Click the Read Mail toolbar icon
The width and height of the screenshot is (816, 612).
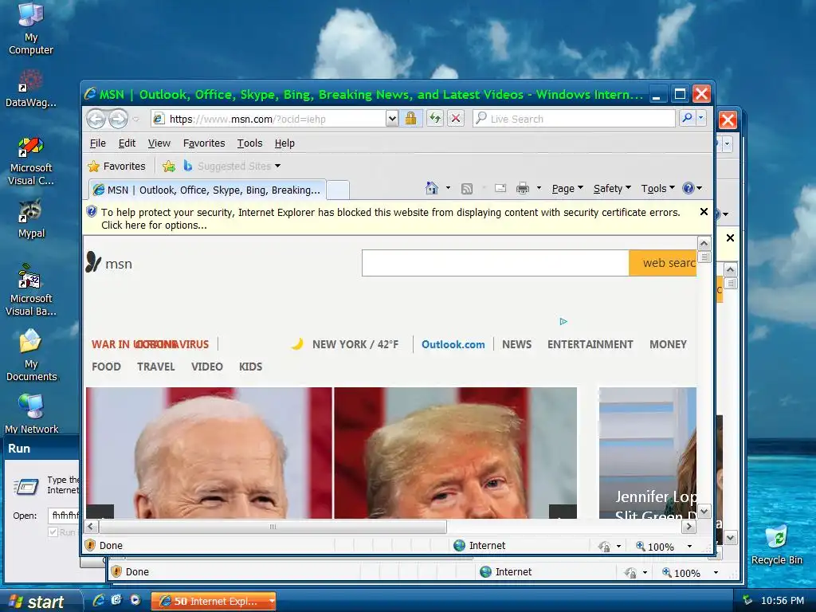pos(500,188)
